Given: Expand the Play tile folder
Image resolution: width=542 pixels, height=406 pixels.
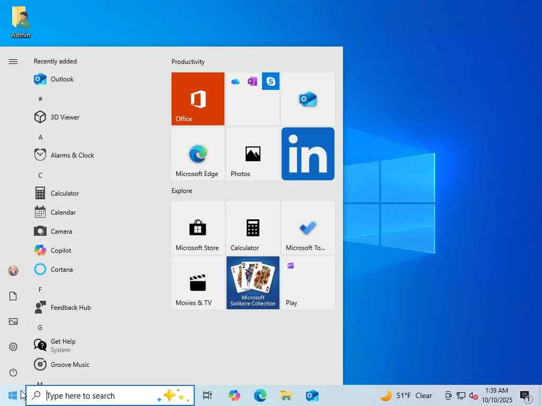Looking at the screenshot, I should click(308, 283).
